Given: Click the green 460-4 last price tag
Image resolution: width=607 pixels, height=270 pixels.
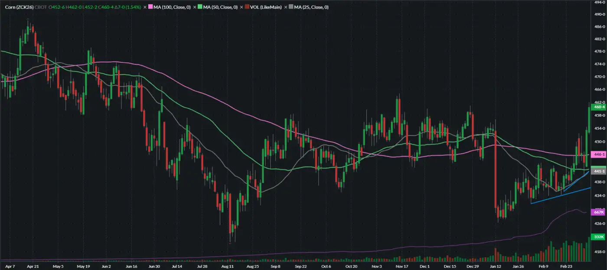Looking at the screenshot, I should pos(599,107).
